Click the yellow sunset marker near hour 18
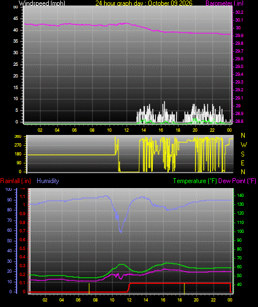This screenshot has height=307, width=258. pos(184,288)
